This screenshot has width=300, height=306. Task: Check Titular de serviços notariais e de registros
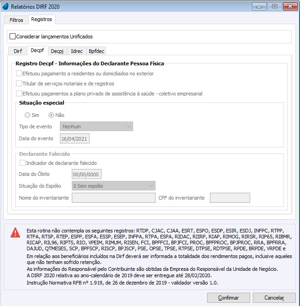[x=19, y=84]
